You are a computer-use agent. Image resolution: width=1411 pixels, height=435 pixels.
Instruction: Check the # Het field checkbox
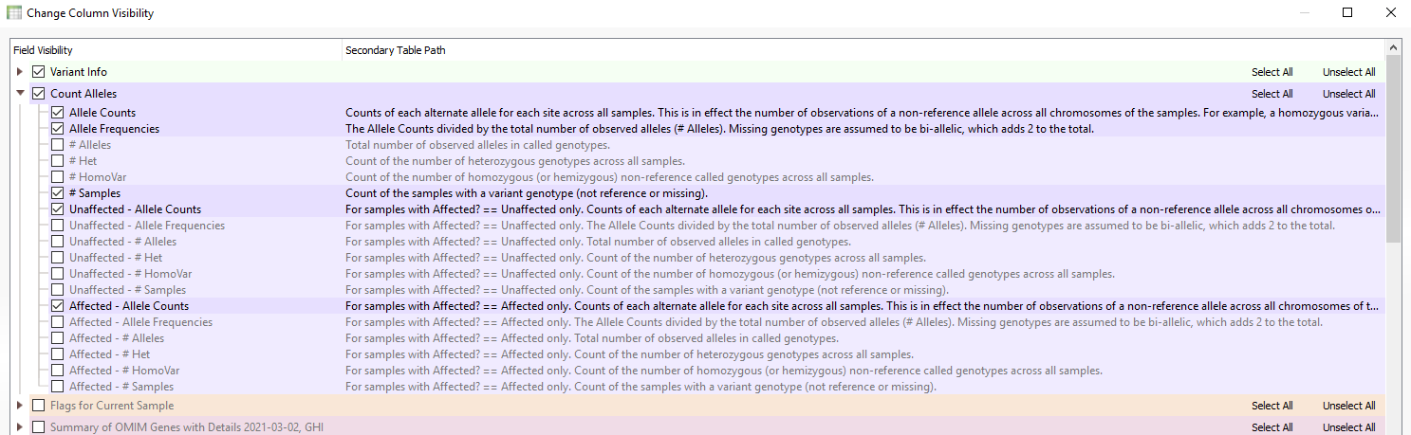[58, 161]
